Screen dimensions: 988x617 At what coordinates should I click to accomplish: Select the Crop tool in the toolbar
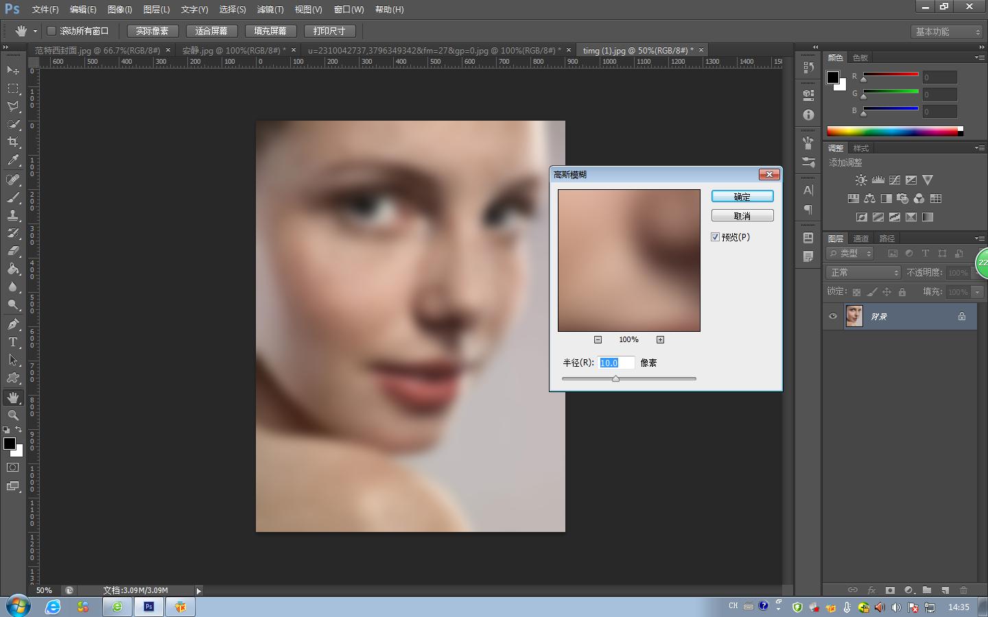click(x=13, y=142)
